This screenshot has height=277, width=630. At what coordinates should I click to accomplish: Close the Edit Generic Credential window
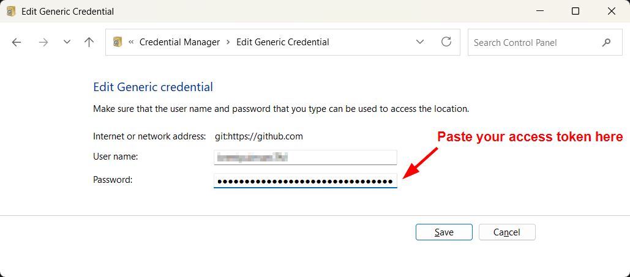(612, 11)
